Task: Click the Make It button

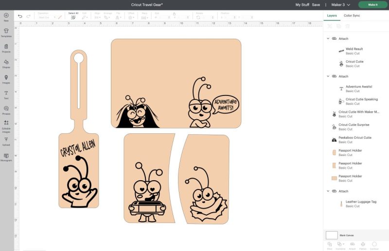Action: point(372,5)
